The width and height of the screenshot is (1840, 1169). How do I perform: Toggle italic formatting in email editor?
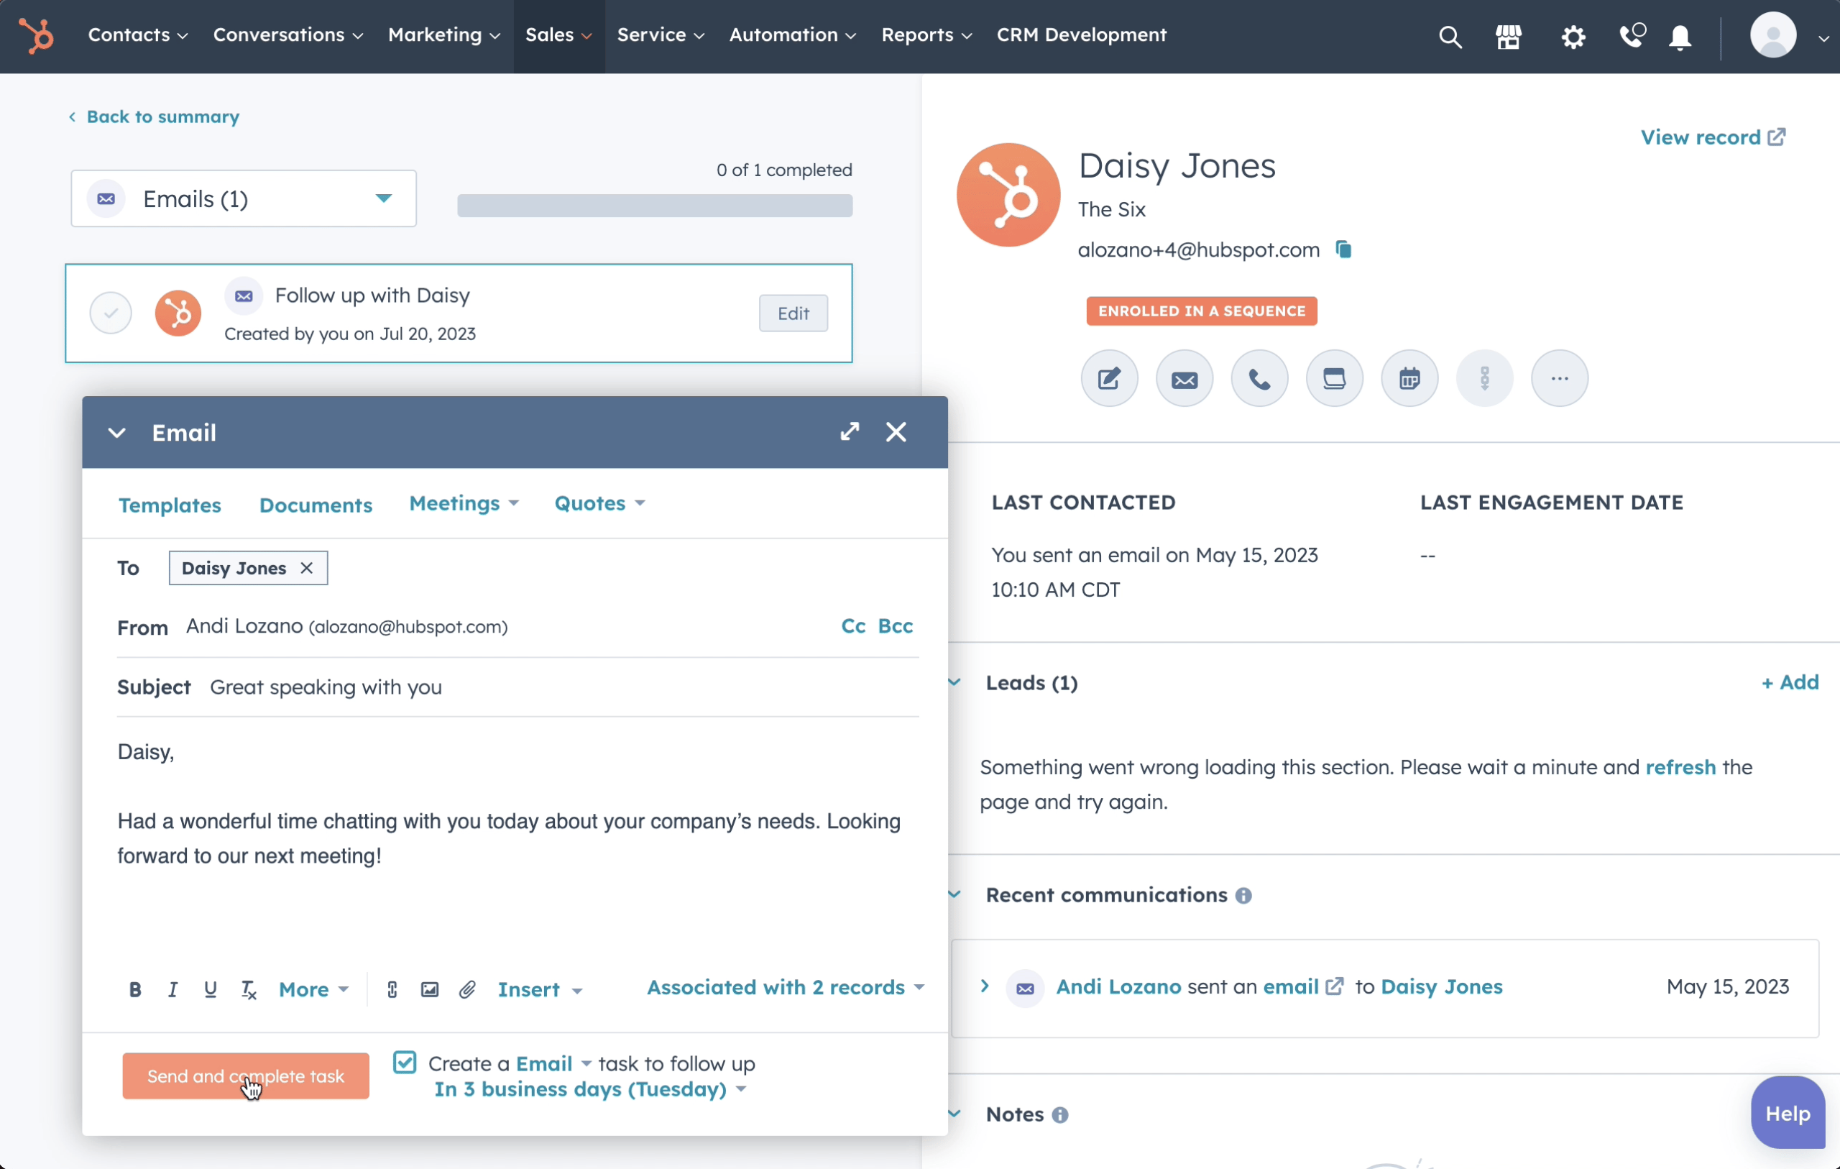[172, 989]
